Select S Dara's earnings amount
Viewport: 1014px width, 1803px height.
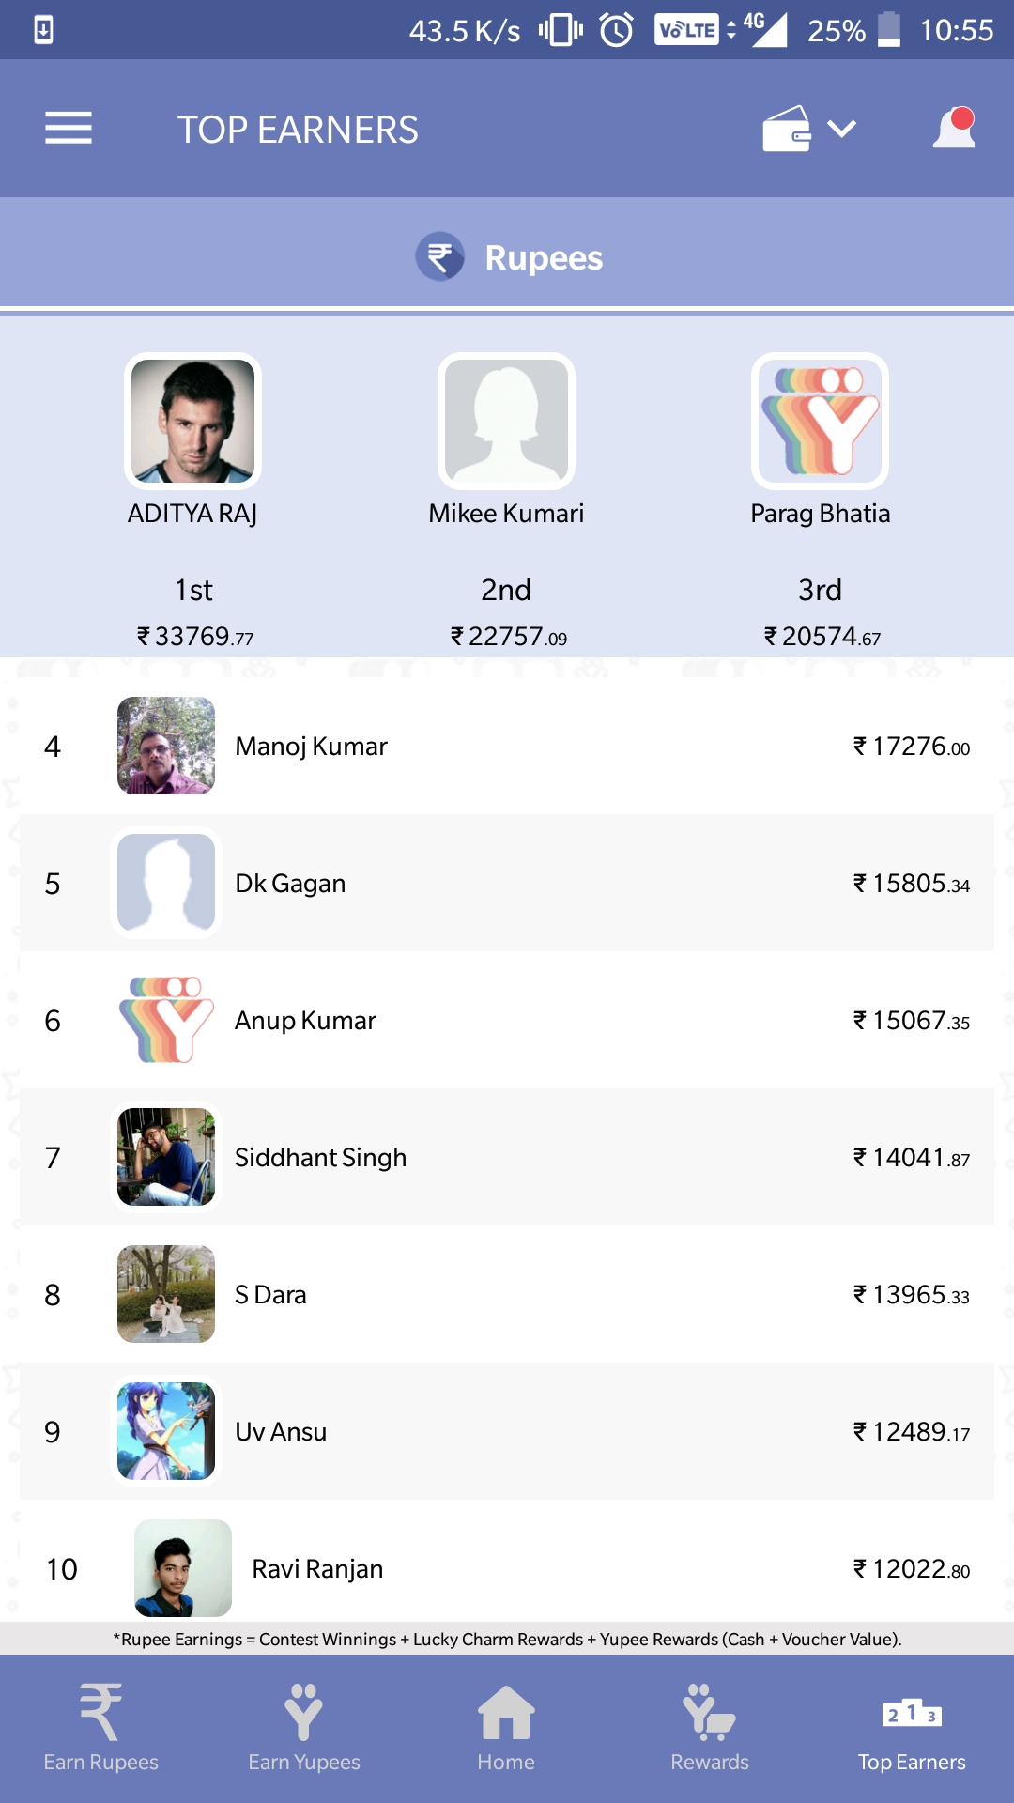[x=912, y=1295]
